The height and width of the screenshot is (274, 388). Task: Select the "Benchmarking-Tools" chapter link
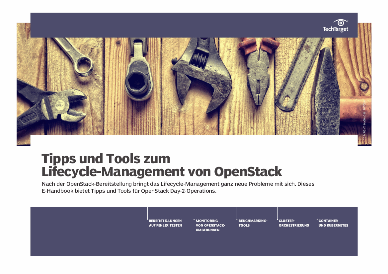click(x=253, y=223)
